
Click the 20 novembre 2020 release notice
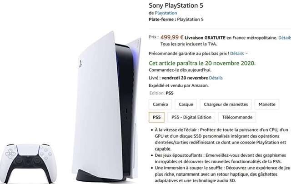[x=202, y=63]
